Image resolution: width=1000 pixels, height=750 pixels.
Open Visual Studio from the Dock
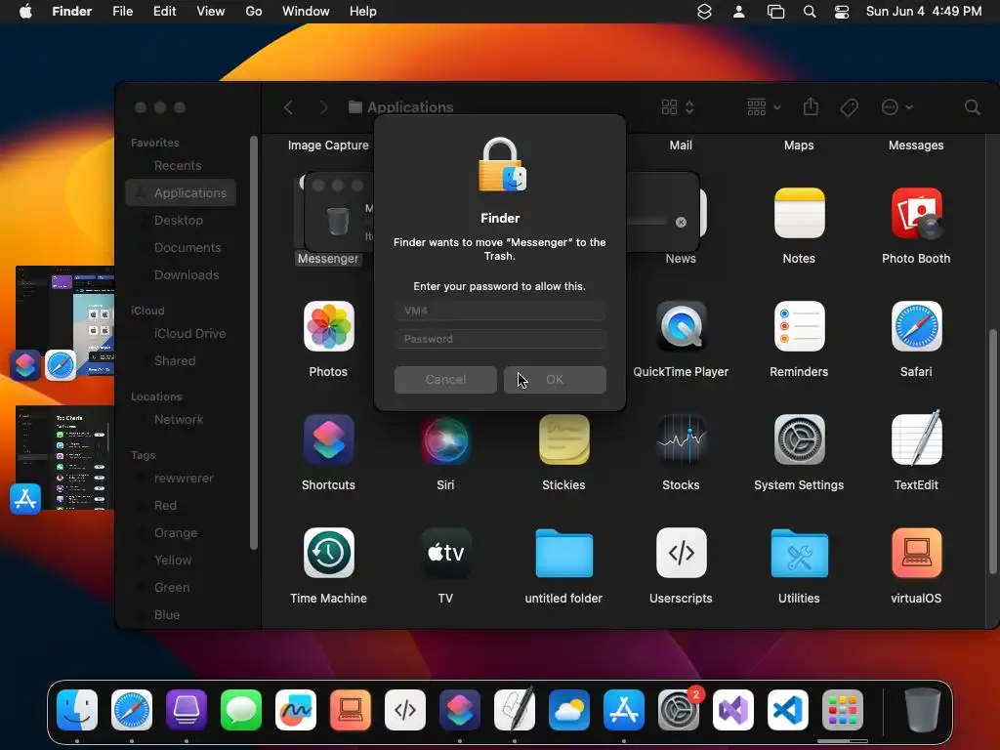[x=733, y=710]
